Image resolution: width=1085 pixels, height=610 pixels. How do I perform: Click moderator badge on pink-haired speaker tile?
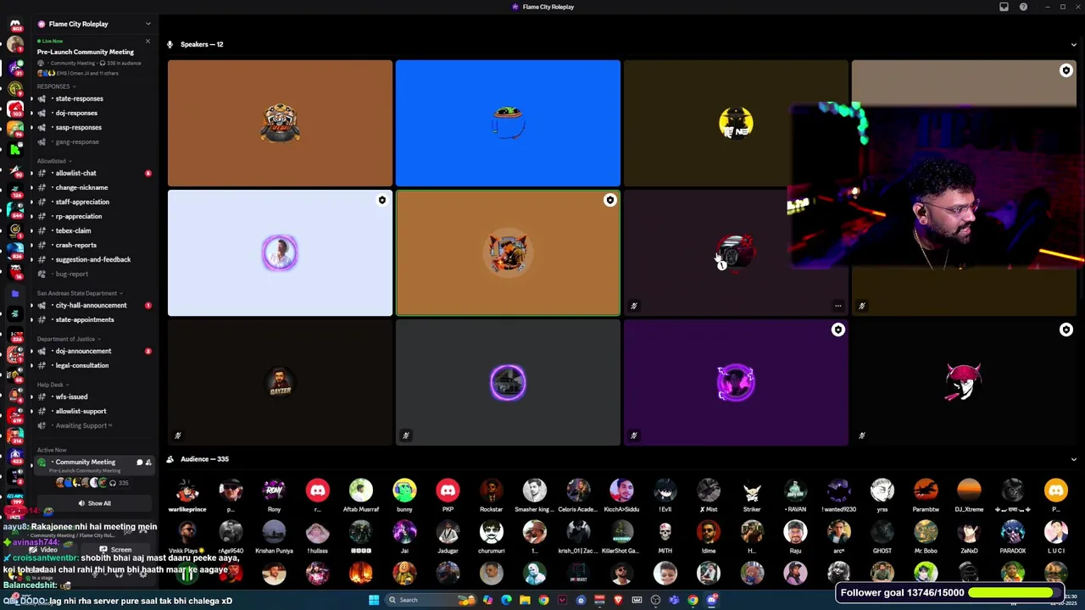pos(1066,330)
